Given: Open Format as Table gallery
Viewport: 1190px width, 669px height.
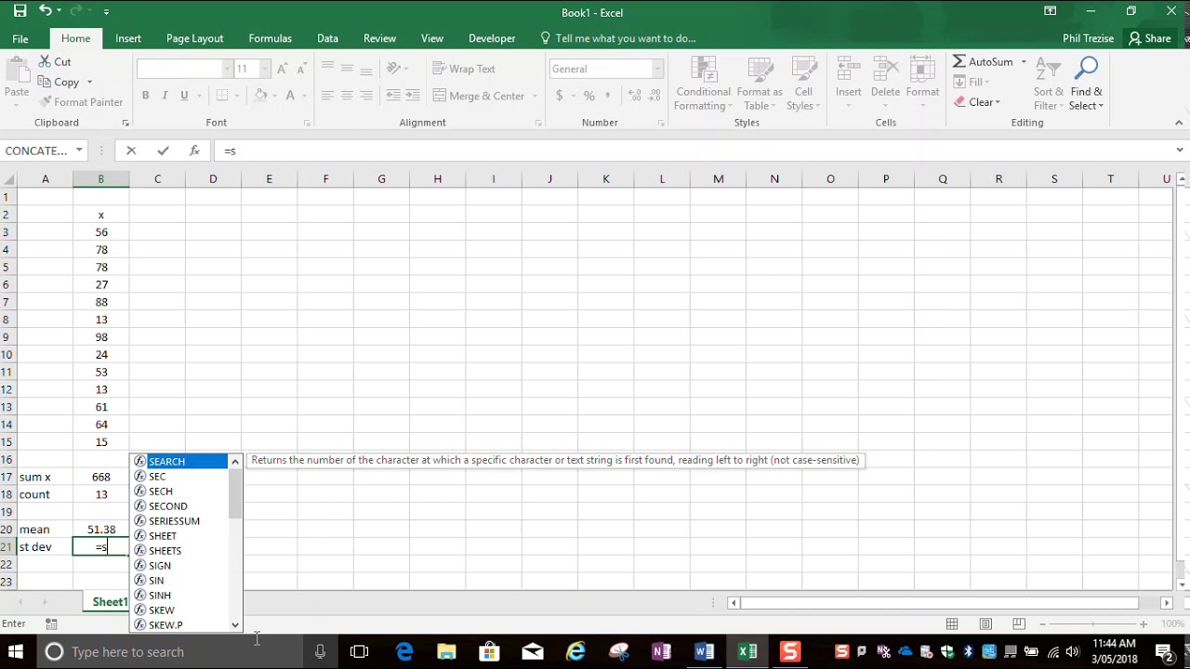Looking at the screenshot, I should click(760, 84).
